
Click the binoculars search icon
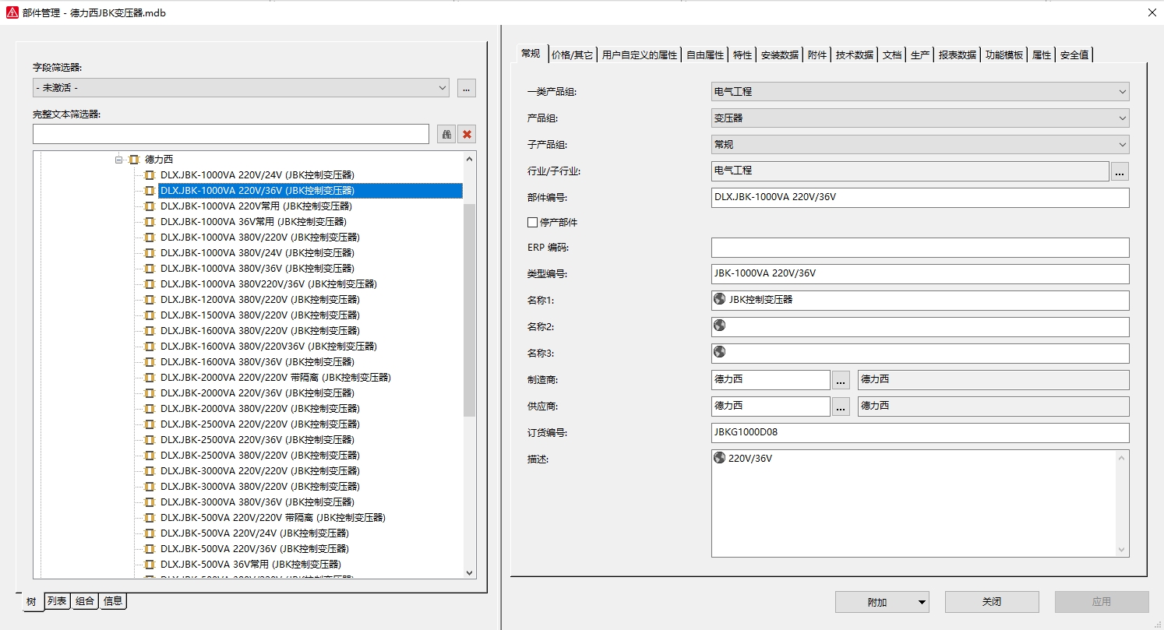[446, 134]
